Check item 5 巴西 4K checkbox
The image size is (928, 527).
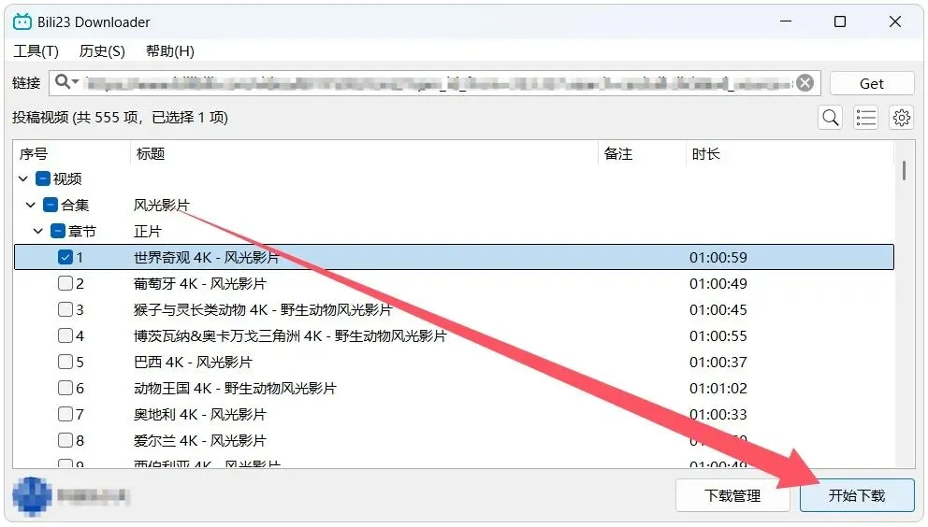(x=65, y=362)
